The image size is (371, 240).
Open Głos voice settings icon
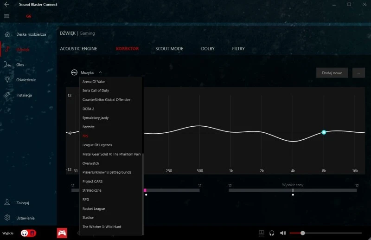pyautogui.click(x=7, y=65)
